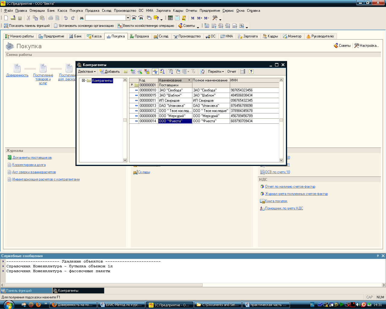Click the M- memory subtract button
The image size is (386, 309).
coord(206,18)
